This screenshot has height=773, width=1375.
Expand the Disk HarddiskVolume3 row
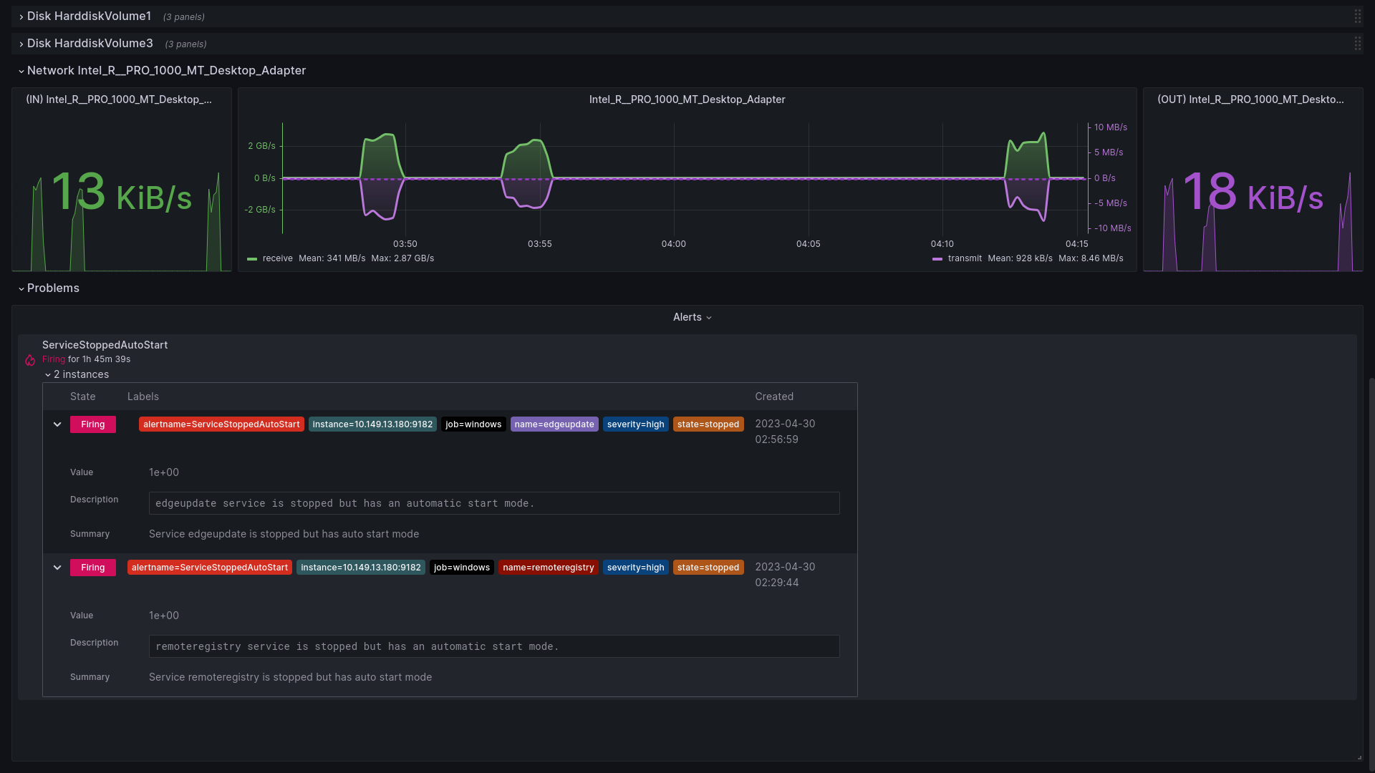tap(90, 43)
